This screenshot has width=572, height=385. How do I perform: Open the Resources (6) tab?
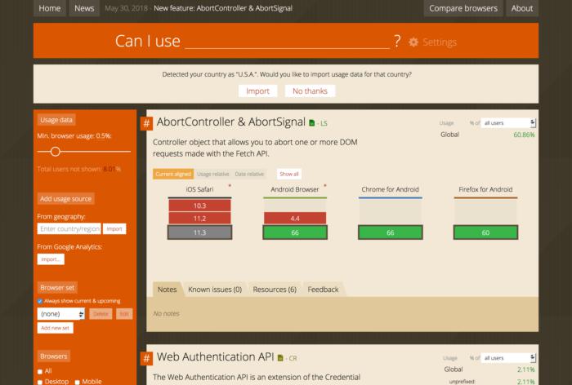(275, 290)
